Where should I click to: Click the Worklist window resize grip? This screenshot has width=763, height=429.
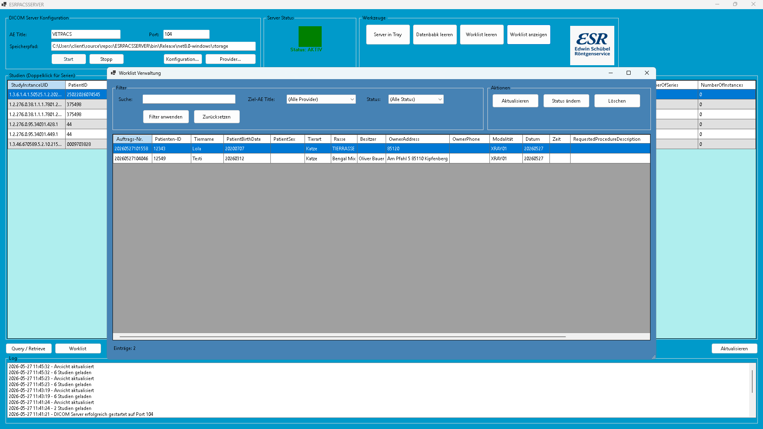click(654, 357)
